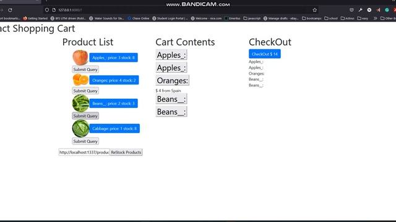Screen dimensions: 396x222
Task: Click first Apples in checkout list
Action: (256, 62)
